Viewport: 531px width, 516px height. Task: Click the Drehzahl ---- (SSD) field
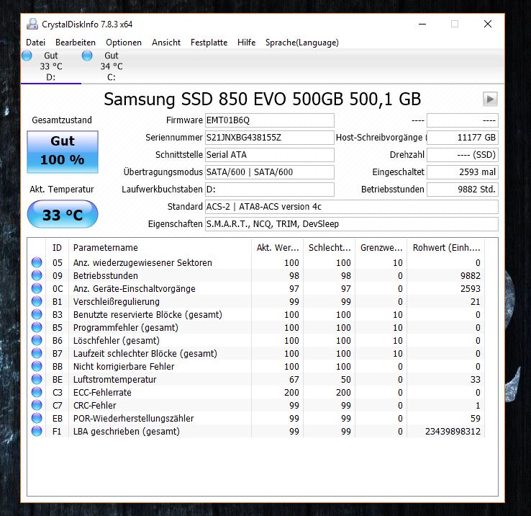(463, 155)
